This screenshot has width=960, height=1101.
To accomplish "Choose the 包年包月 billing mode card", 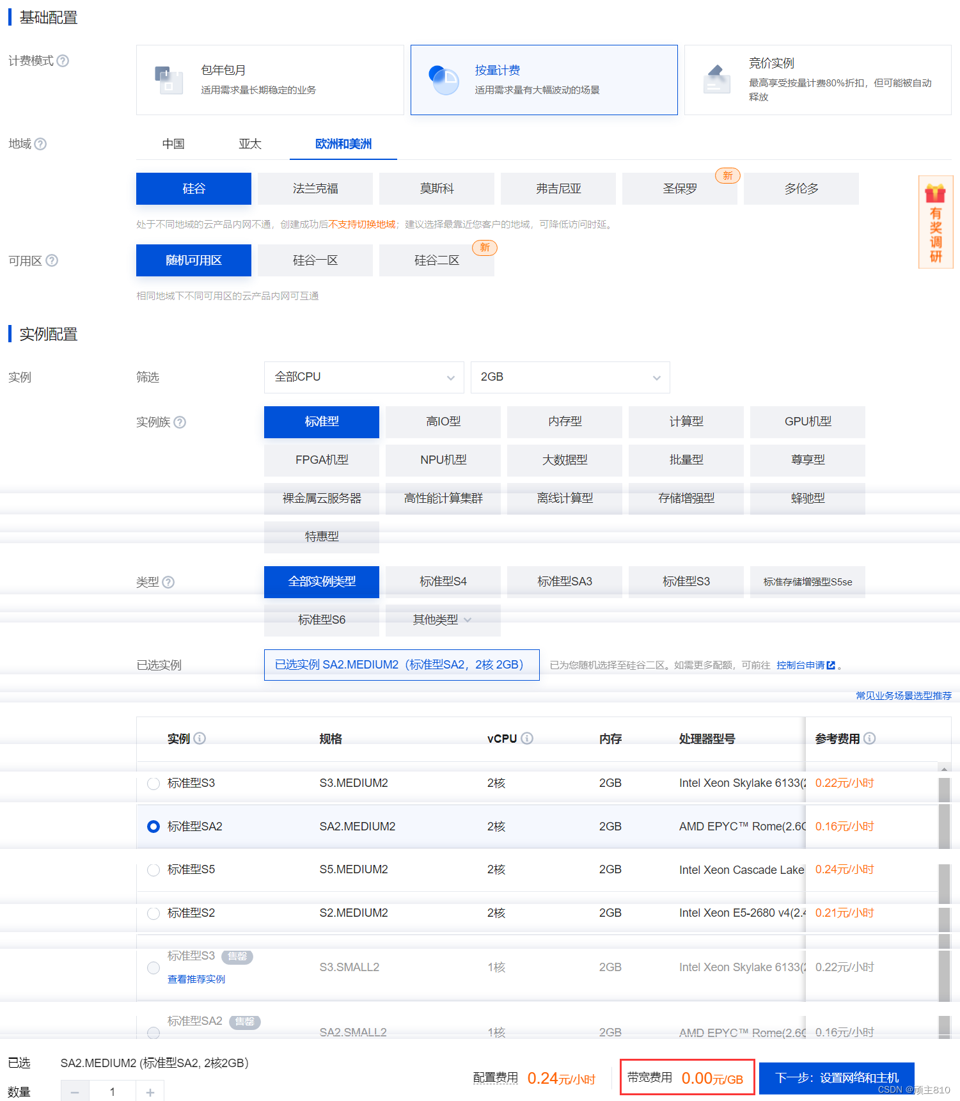I will pyautogui.click(x=270, y=80).
